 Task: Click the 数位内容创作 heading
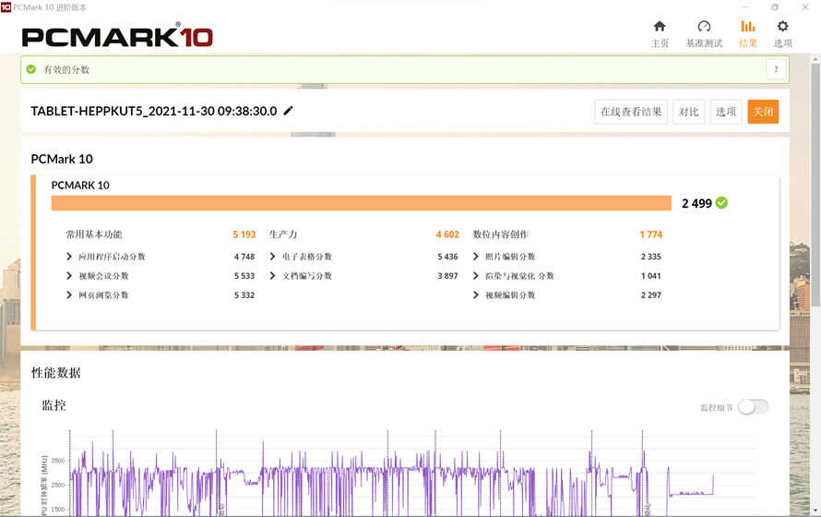(500, 234)
